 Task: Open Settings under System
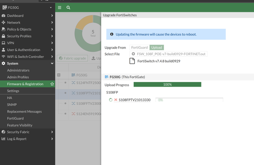(13, 91)
